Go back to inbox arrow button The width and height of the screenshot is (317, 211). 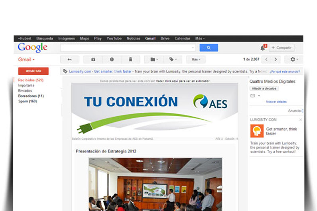coord(69,59)
